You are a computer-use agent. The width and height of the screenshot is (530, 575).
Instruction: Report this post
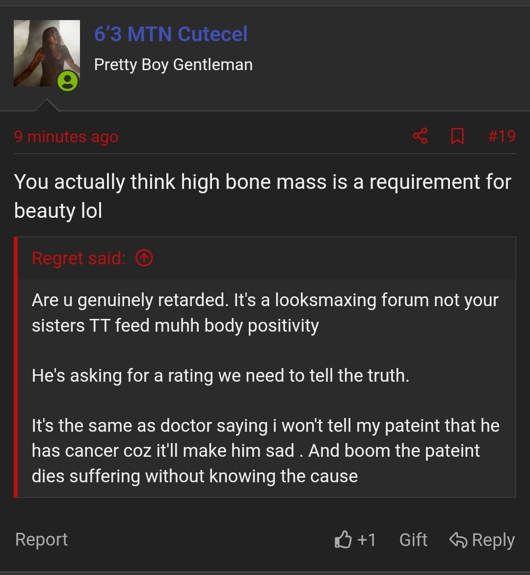click(x=41, y=539)
